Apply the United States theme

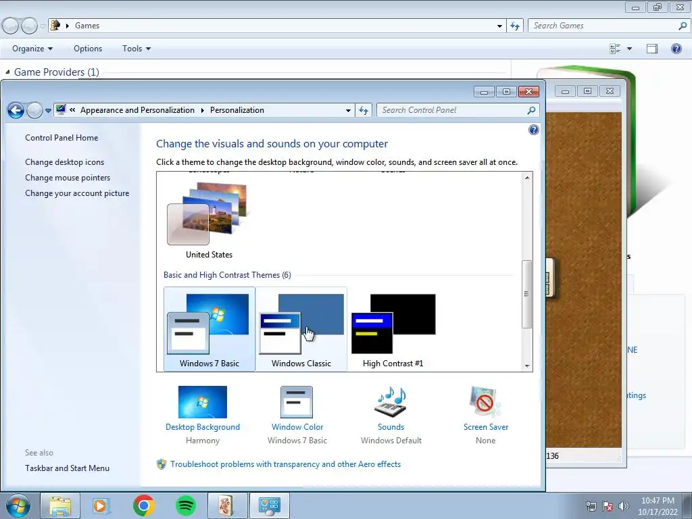(x=209, y=220)
